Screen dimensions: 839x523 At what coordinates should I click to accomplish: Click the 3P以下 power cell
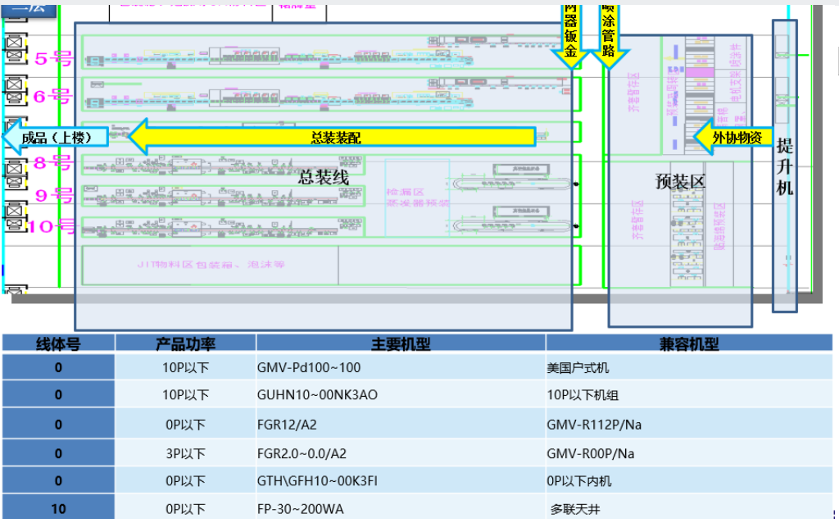(x=185, y=453)
